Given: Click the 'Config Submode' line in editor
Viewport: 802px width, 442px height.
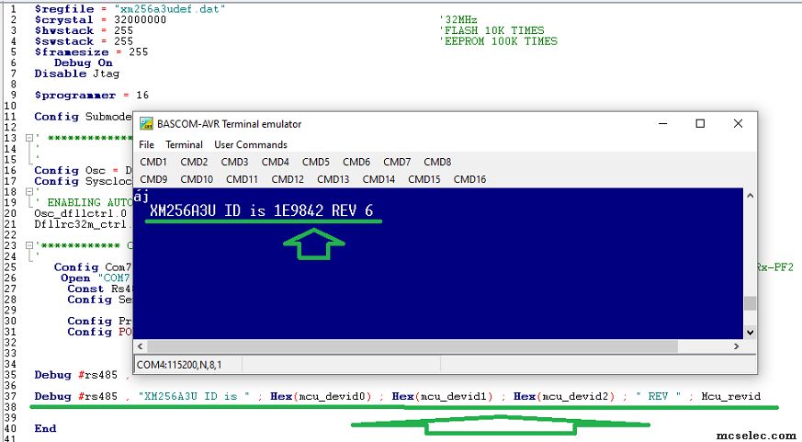Looking at the screenshot, I should tap(83, 117).
